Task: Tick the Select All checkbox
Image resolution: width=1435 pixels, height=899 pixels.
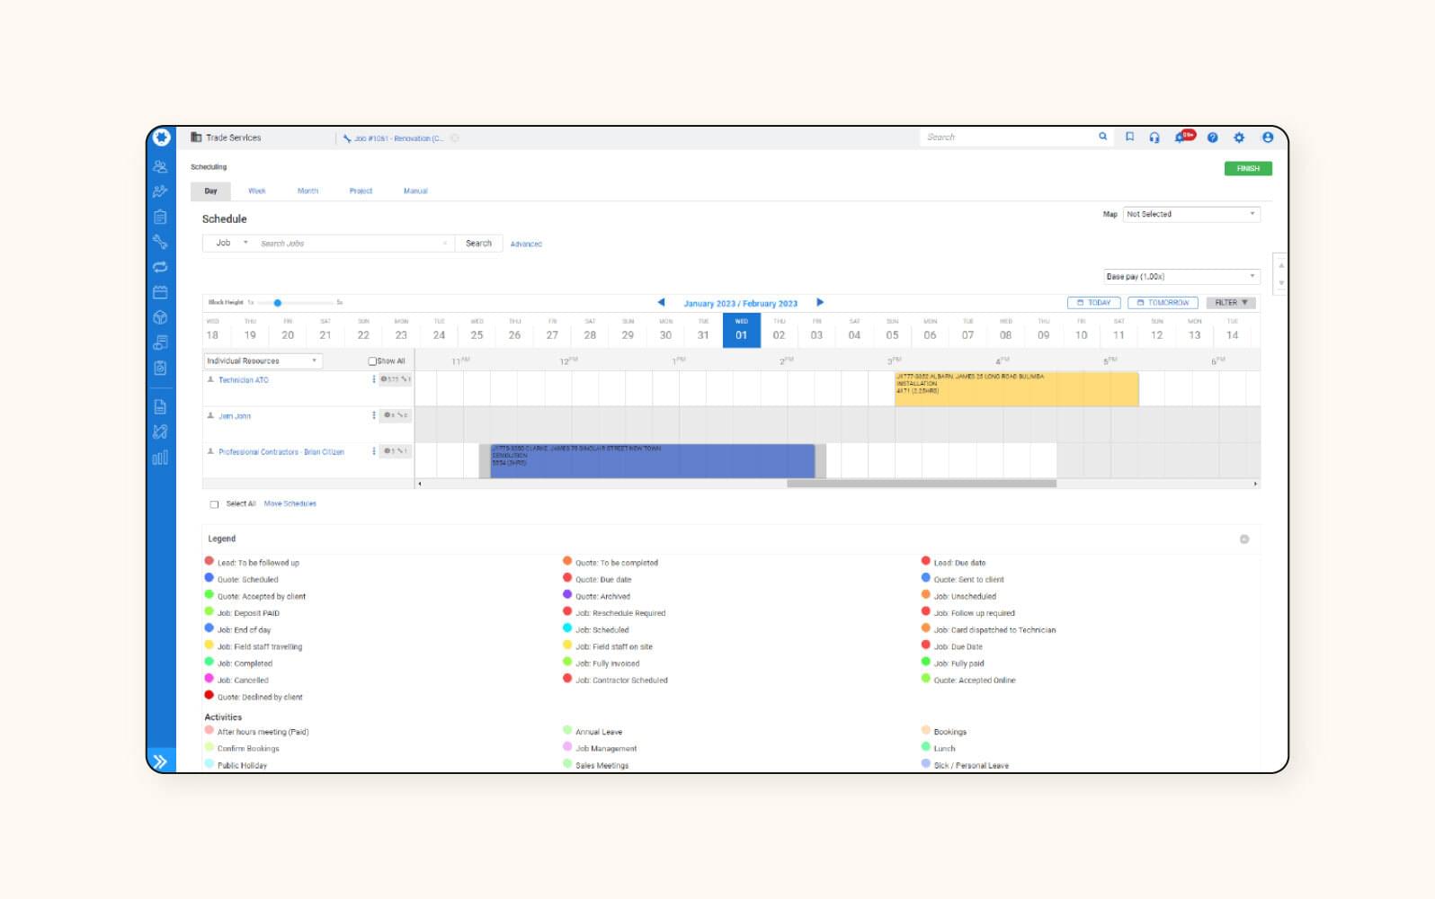Action: [x=214, y=504]
